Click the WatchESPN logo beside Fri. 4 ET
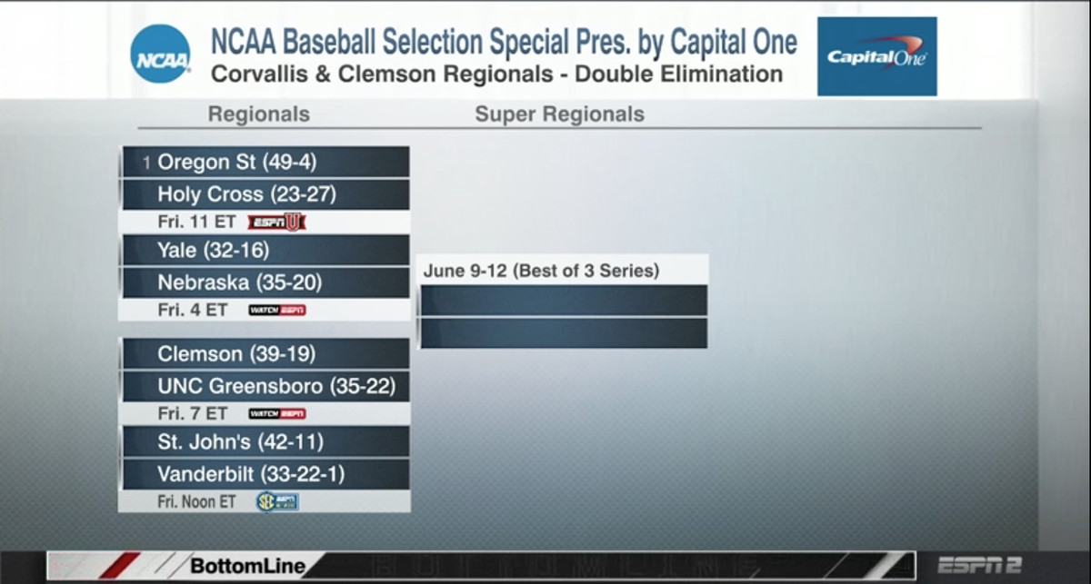Image resolution: width=1091 pixels, height=584 pixels. (277, 310)
